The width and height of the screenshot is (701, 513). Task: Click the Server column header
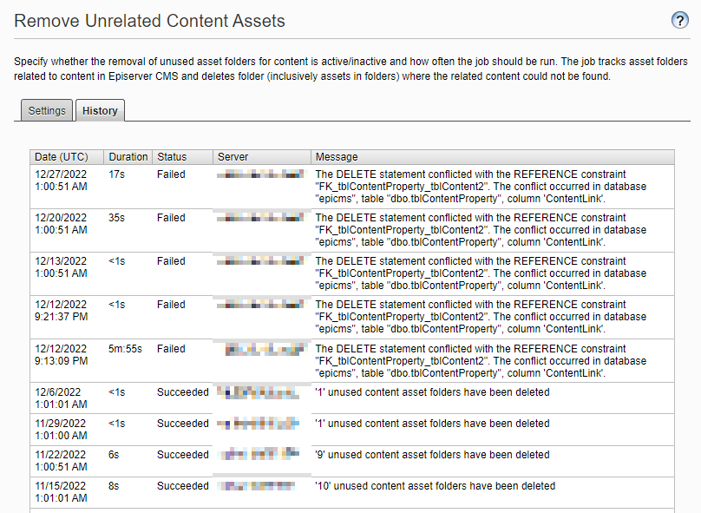pyautogui.click(x=233, y=157)
